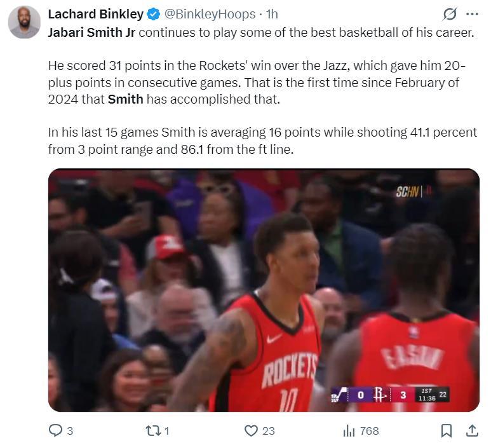This screenshot has width=491, height=443.
Task: Click the share upload arrow icon
Action: tap(472, 431)
